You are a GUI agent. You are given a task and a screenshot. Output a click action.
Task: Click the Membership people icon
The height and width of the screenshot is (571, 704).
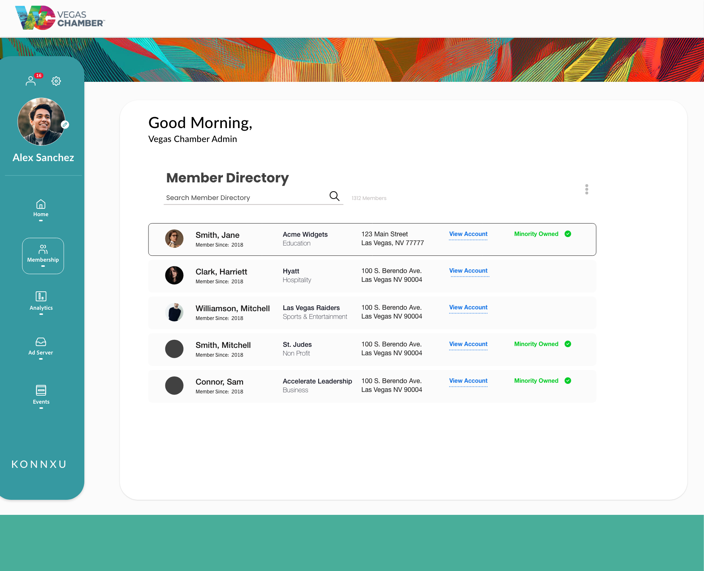(43, 250)
